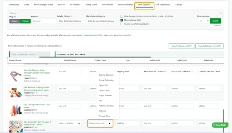Expand the Filter By Marketplace Category dropdown
Image resolution: width=232 pixels, height=133 pixels.
coord(102,21)
